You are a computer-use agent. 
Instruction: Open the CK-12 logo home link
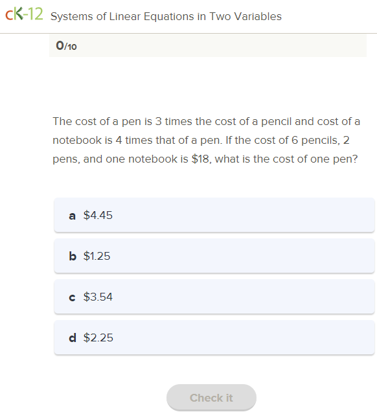pos(24,14)
